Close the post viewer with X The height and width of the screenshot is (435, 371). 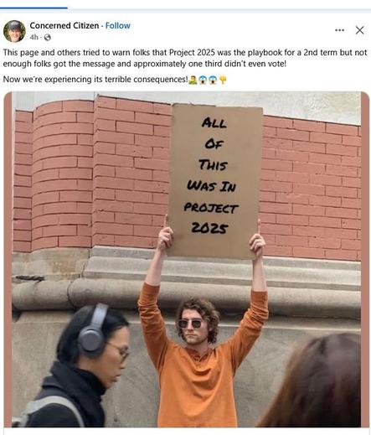359,30
